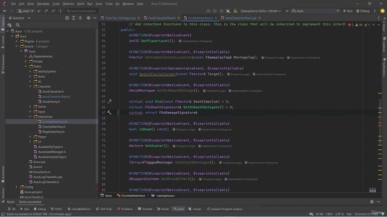The image size is (387, 217).
Task: Open the File menu
Action: coord(13,4)
